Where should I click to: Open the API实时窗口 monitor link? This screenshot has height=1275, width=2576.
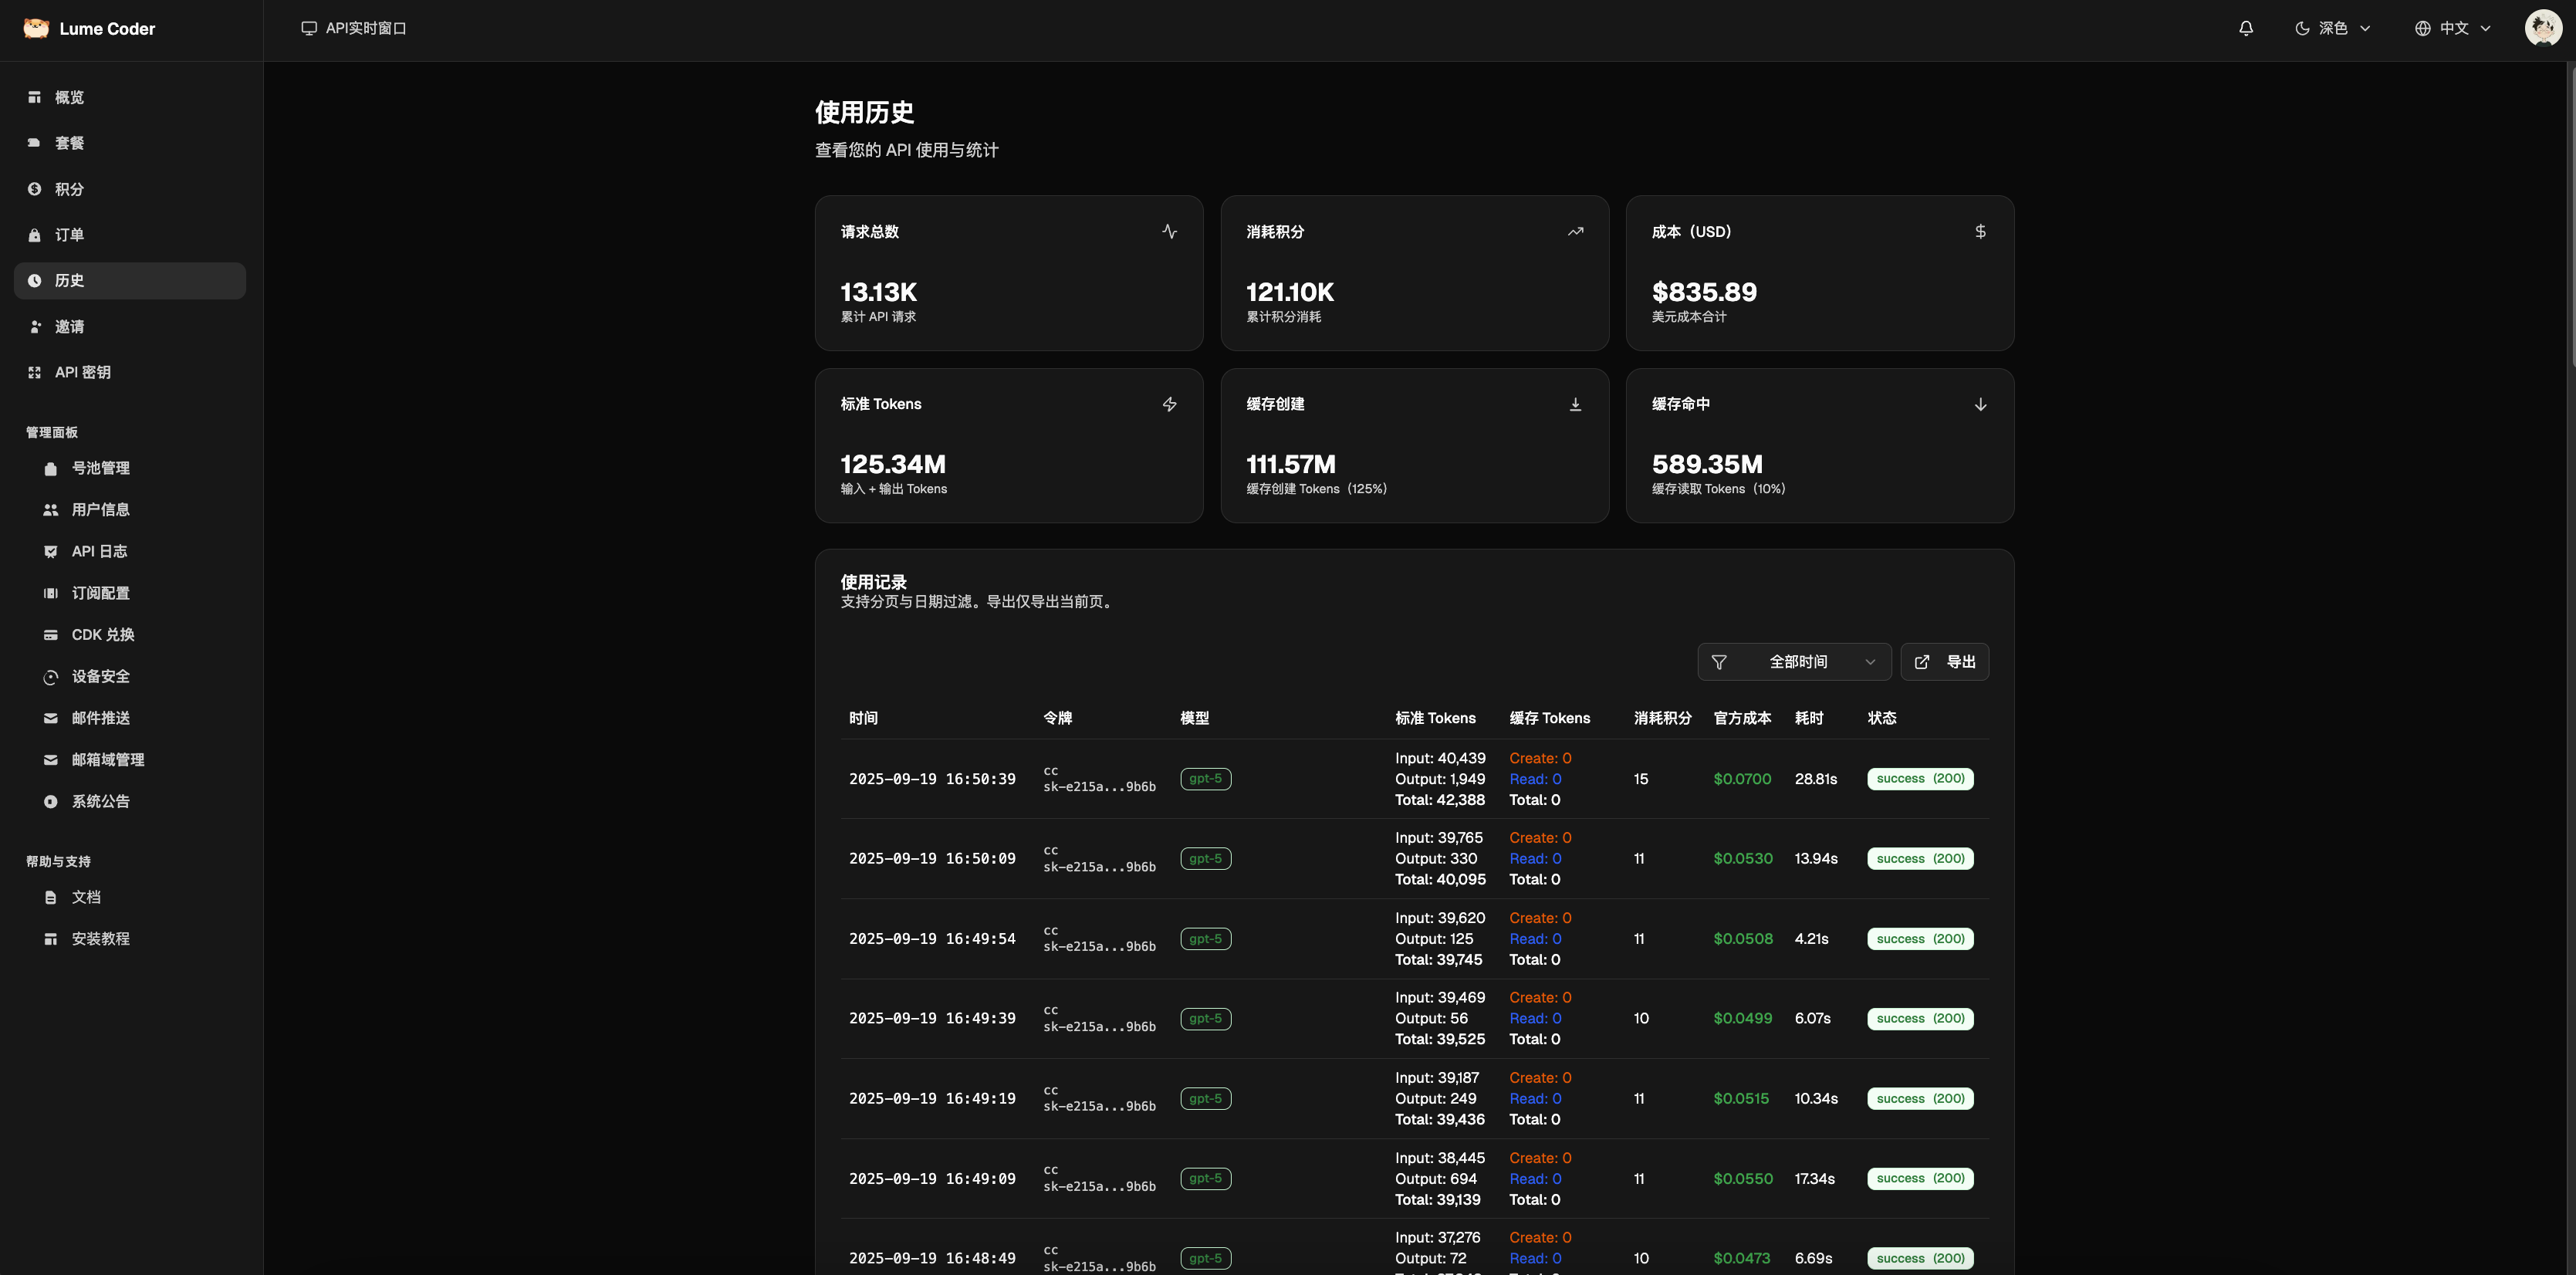[354, 28]
